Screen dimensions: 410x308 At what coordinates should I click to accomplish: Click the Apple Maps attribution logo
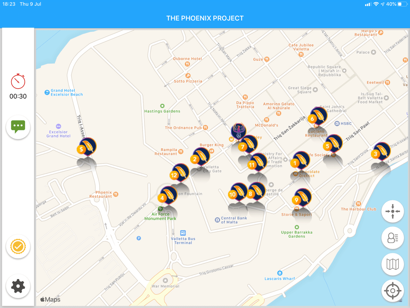pyautogui.click(x=50, y=299)
